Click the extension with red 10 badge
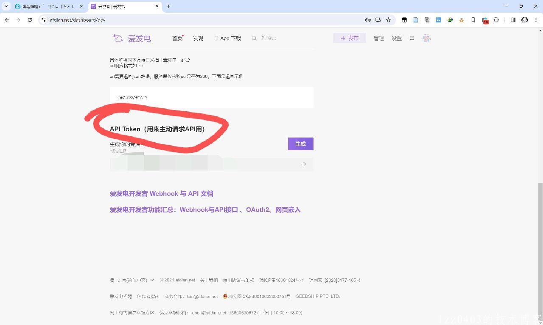Viewport: 543px width, 325px height. click(x=485, y=20)
